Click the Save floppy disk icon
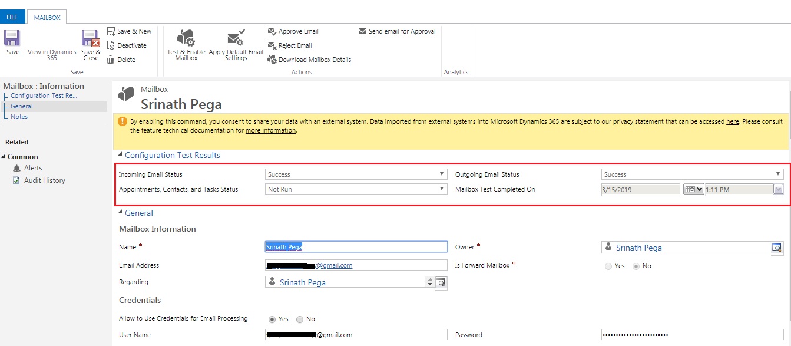791x346 pixels. coord(12,38)
